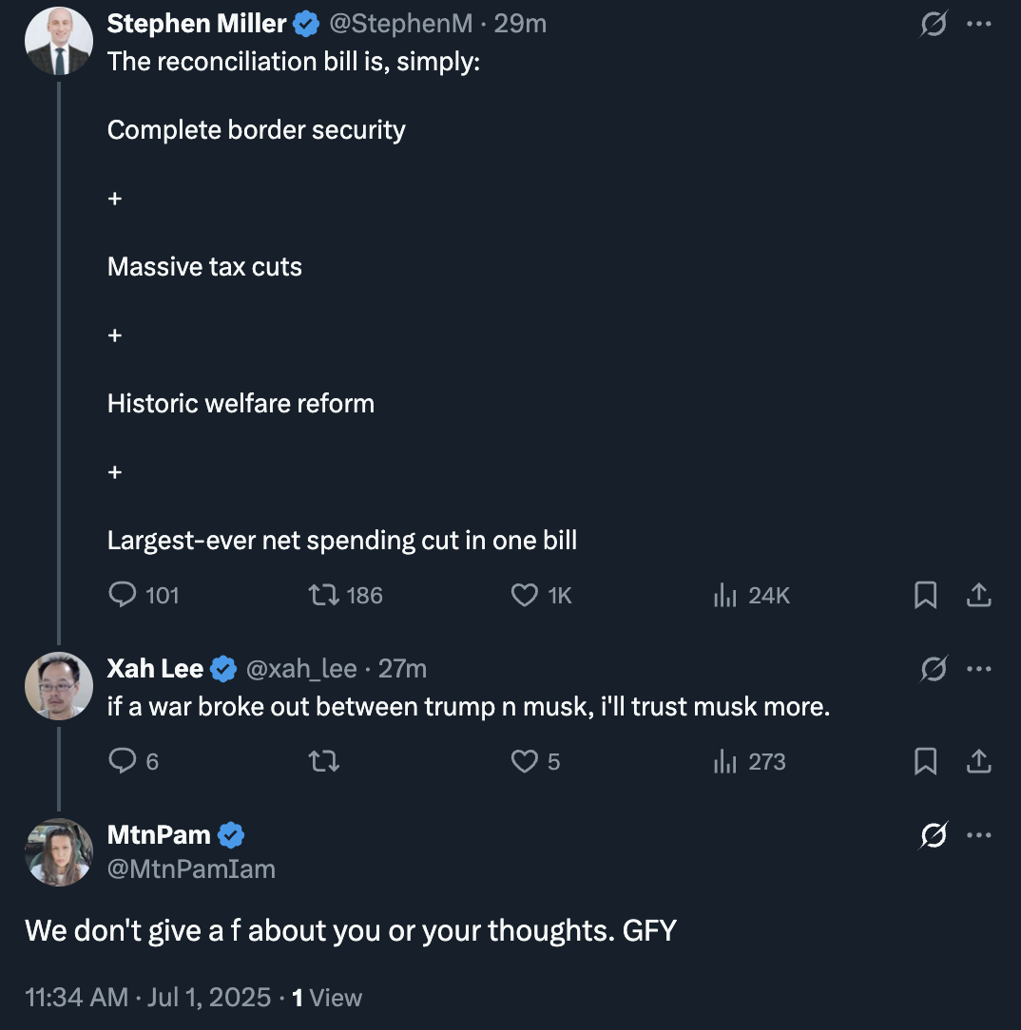Like Stephen Miller's post with 1K likes
The height and width of the screenshot is (1030, 1021).
tap(525, 595)
